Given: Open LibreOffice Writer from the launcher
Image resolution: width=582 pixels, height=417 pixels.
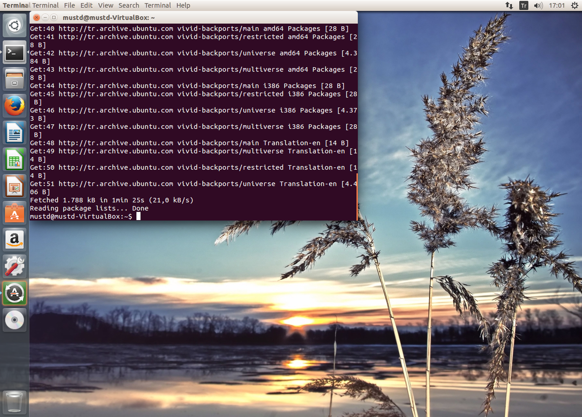Looking at the screenshot, I should coord(14,133).
